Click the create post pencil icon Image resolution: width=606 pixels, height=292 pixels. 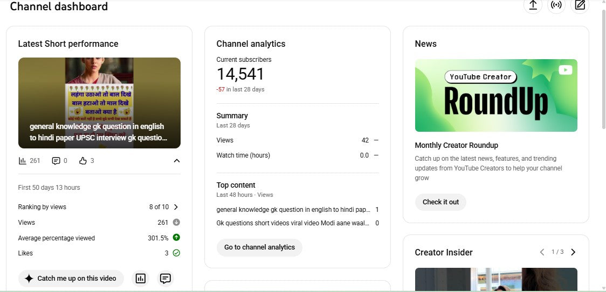coord(580,5)
